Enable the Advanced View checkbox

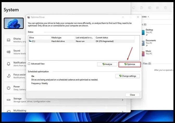coord(29,64)
